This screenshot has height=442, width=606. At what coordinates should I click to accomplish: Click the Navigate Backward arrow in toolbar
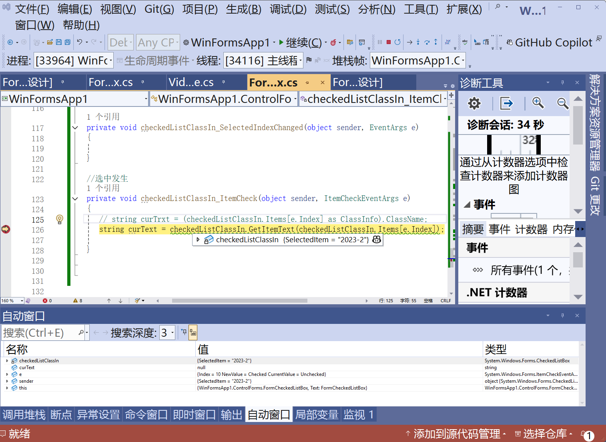[x=10, y=42]
